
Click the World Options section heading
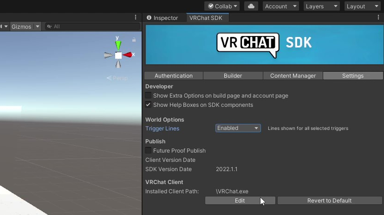pyautogui.click(x=164, y=120)
